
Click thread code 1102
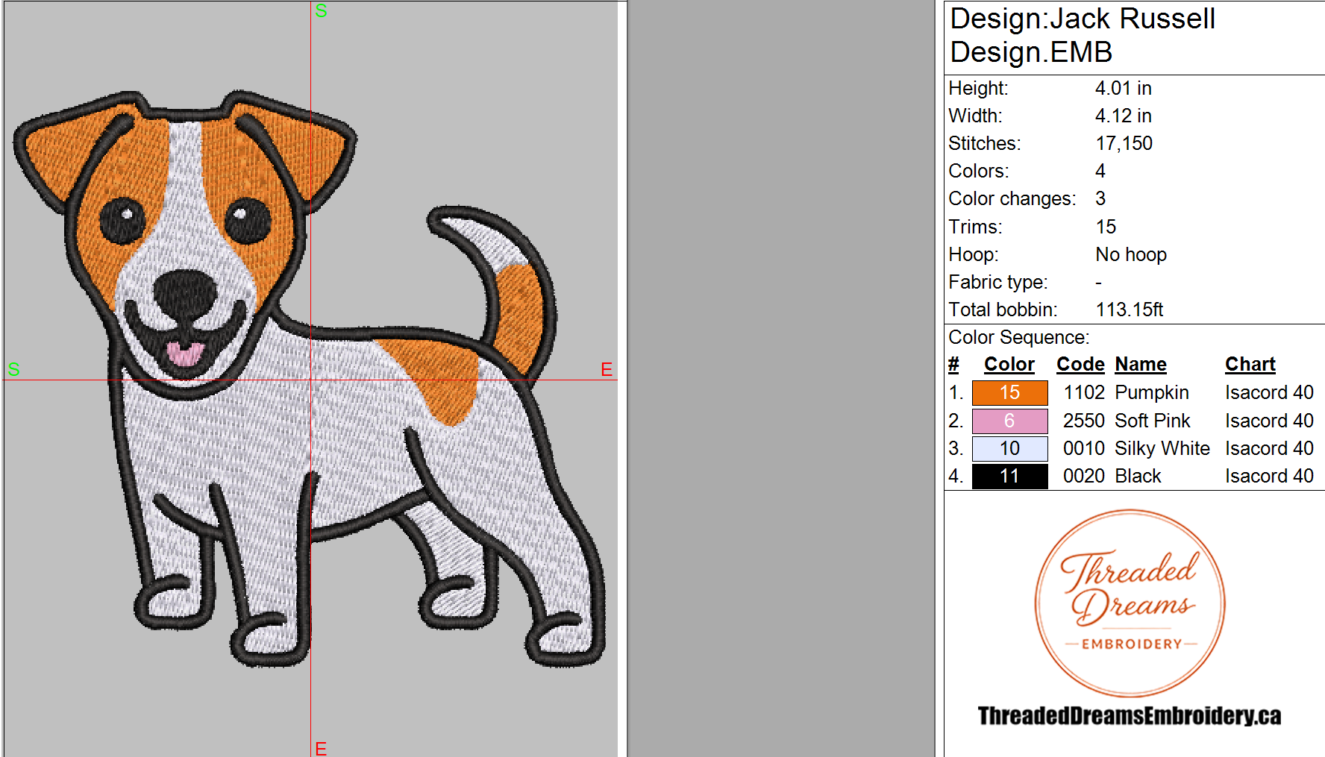coord(1083,392)
